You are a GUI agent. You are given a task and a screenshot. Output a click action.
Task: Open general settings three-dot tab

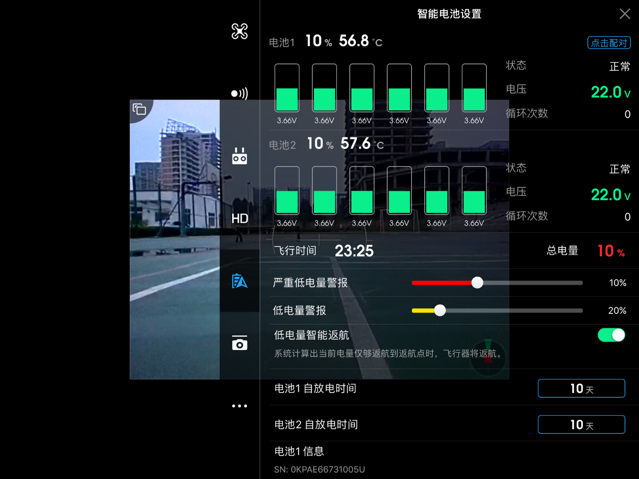pos(239,406)
